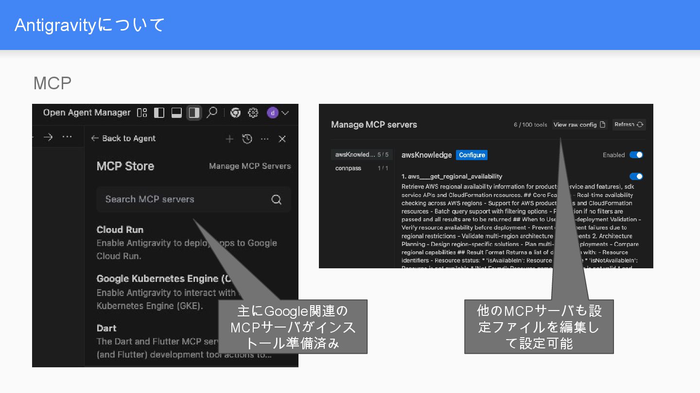This screenshot has width=700, height=393.
Task: Click the 6 / 100 tools counter
Action: (x=530, y=125)
